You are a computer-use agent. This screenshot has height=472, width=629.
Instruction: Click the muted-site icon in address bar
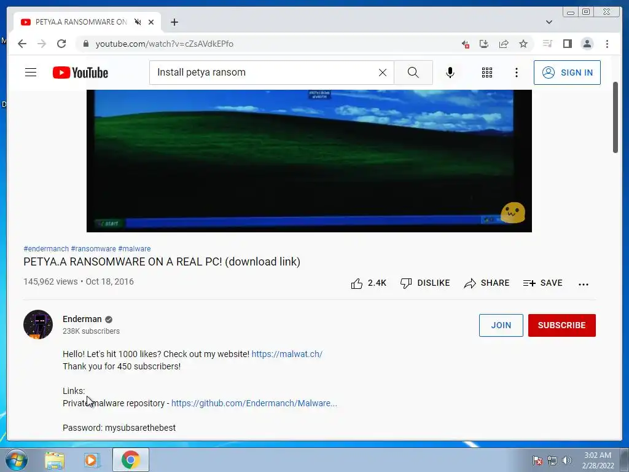[x=466, y=44]
